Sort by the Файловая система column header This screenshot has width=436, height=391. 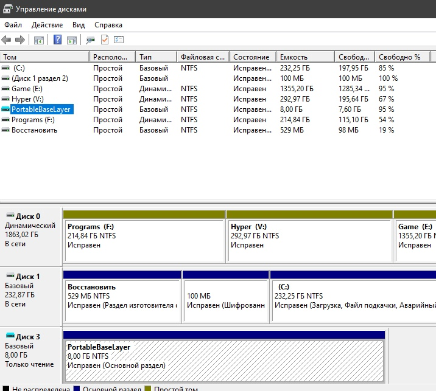203,57
